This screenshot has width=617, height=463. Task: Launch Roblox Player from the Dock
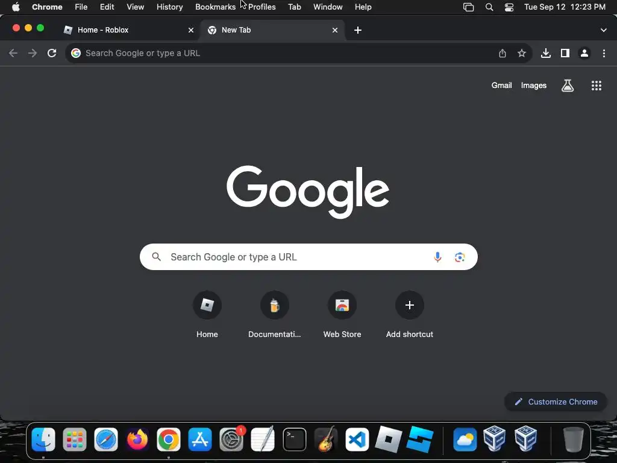coord(389,439)
